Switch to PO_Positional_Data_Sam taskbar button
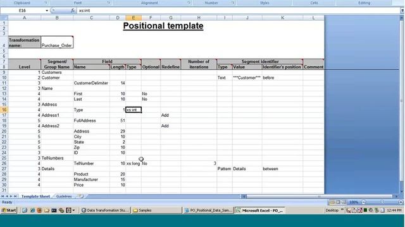Screen dimensions: 405x227 pos(209,210)
